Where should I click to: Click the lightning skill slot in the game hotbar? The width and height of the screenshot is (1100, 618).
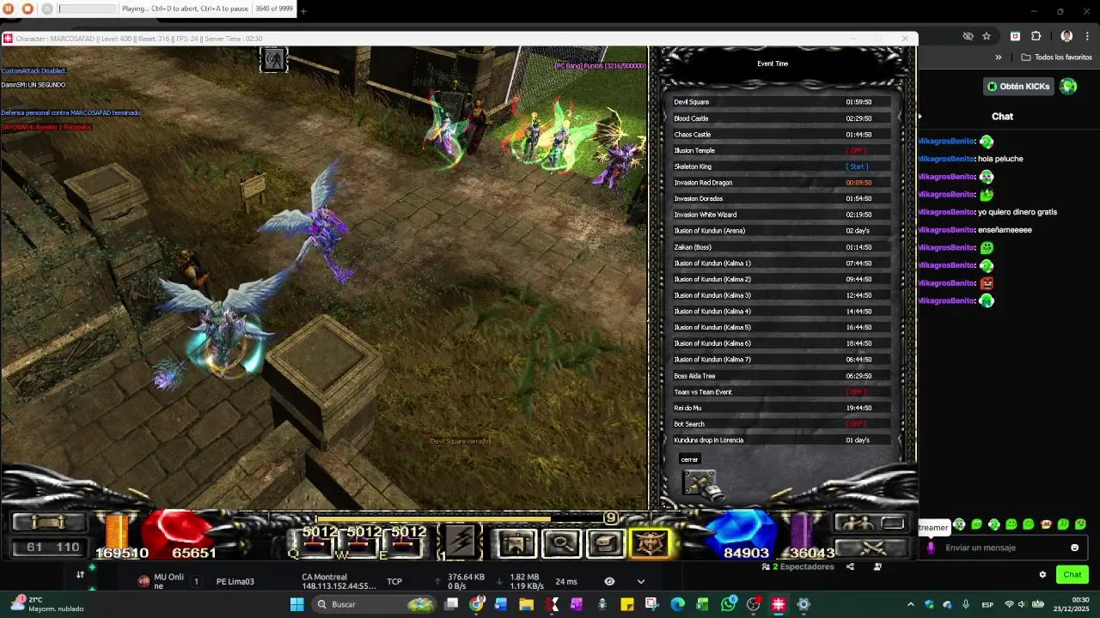click(x=461, y=542)
